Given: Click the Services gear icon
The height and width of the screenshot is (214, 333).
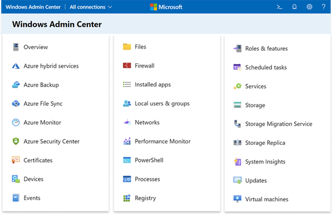Looking at the screenshot, I should click(237, 86).
